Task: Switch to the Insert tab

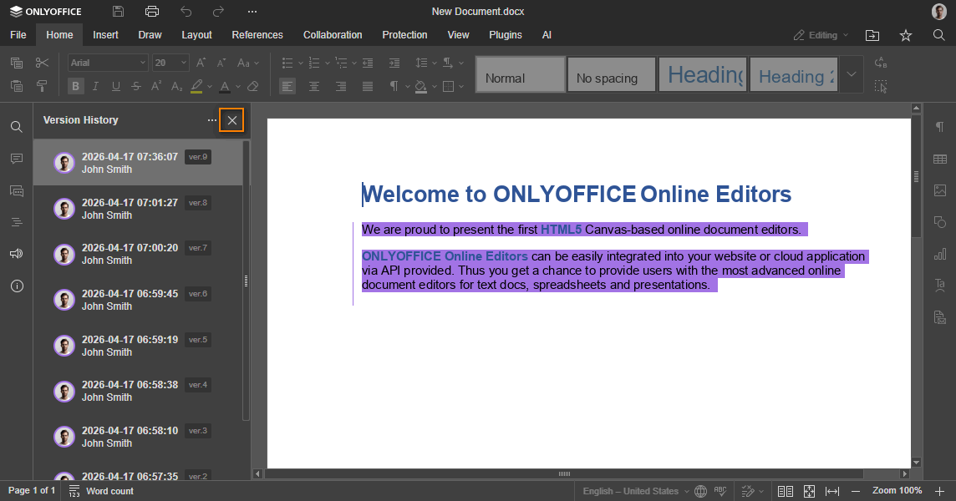Action: [x=105, y=35]
